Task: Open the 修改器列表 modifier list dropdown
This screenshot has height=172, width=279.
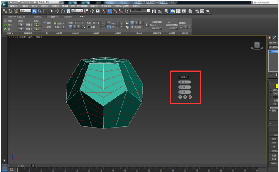Action: click(273, 47)
